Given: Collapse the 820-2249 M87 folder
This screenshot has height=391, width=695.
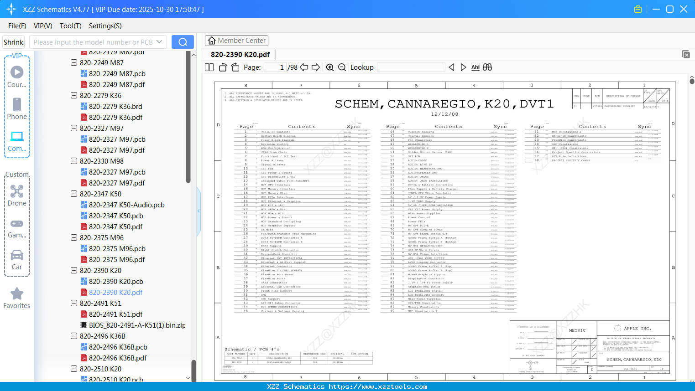Looking at the screenshot, I should (74, 62).
